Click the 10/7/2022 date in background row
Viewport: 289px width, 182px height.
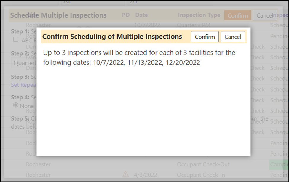tap(147, 25)
